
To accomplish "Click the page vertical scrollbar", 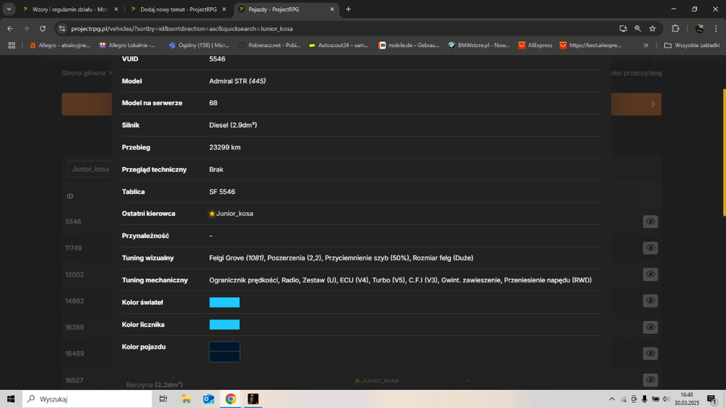I will point(723,152).
